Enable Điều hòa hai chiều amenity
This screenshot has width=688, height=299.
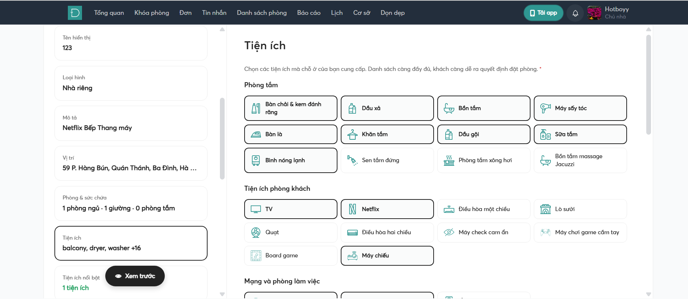click(387, 232)
